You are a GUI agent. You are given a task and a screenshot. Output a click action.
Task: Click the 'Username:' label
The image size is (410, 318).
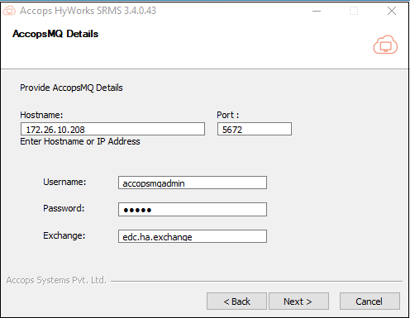(64, 182)
